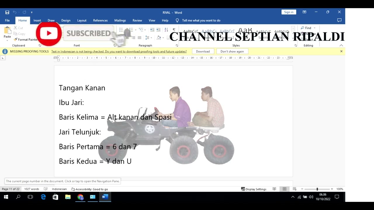
Task: Increase the paragraph indent
Action: point(158,30)
